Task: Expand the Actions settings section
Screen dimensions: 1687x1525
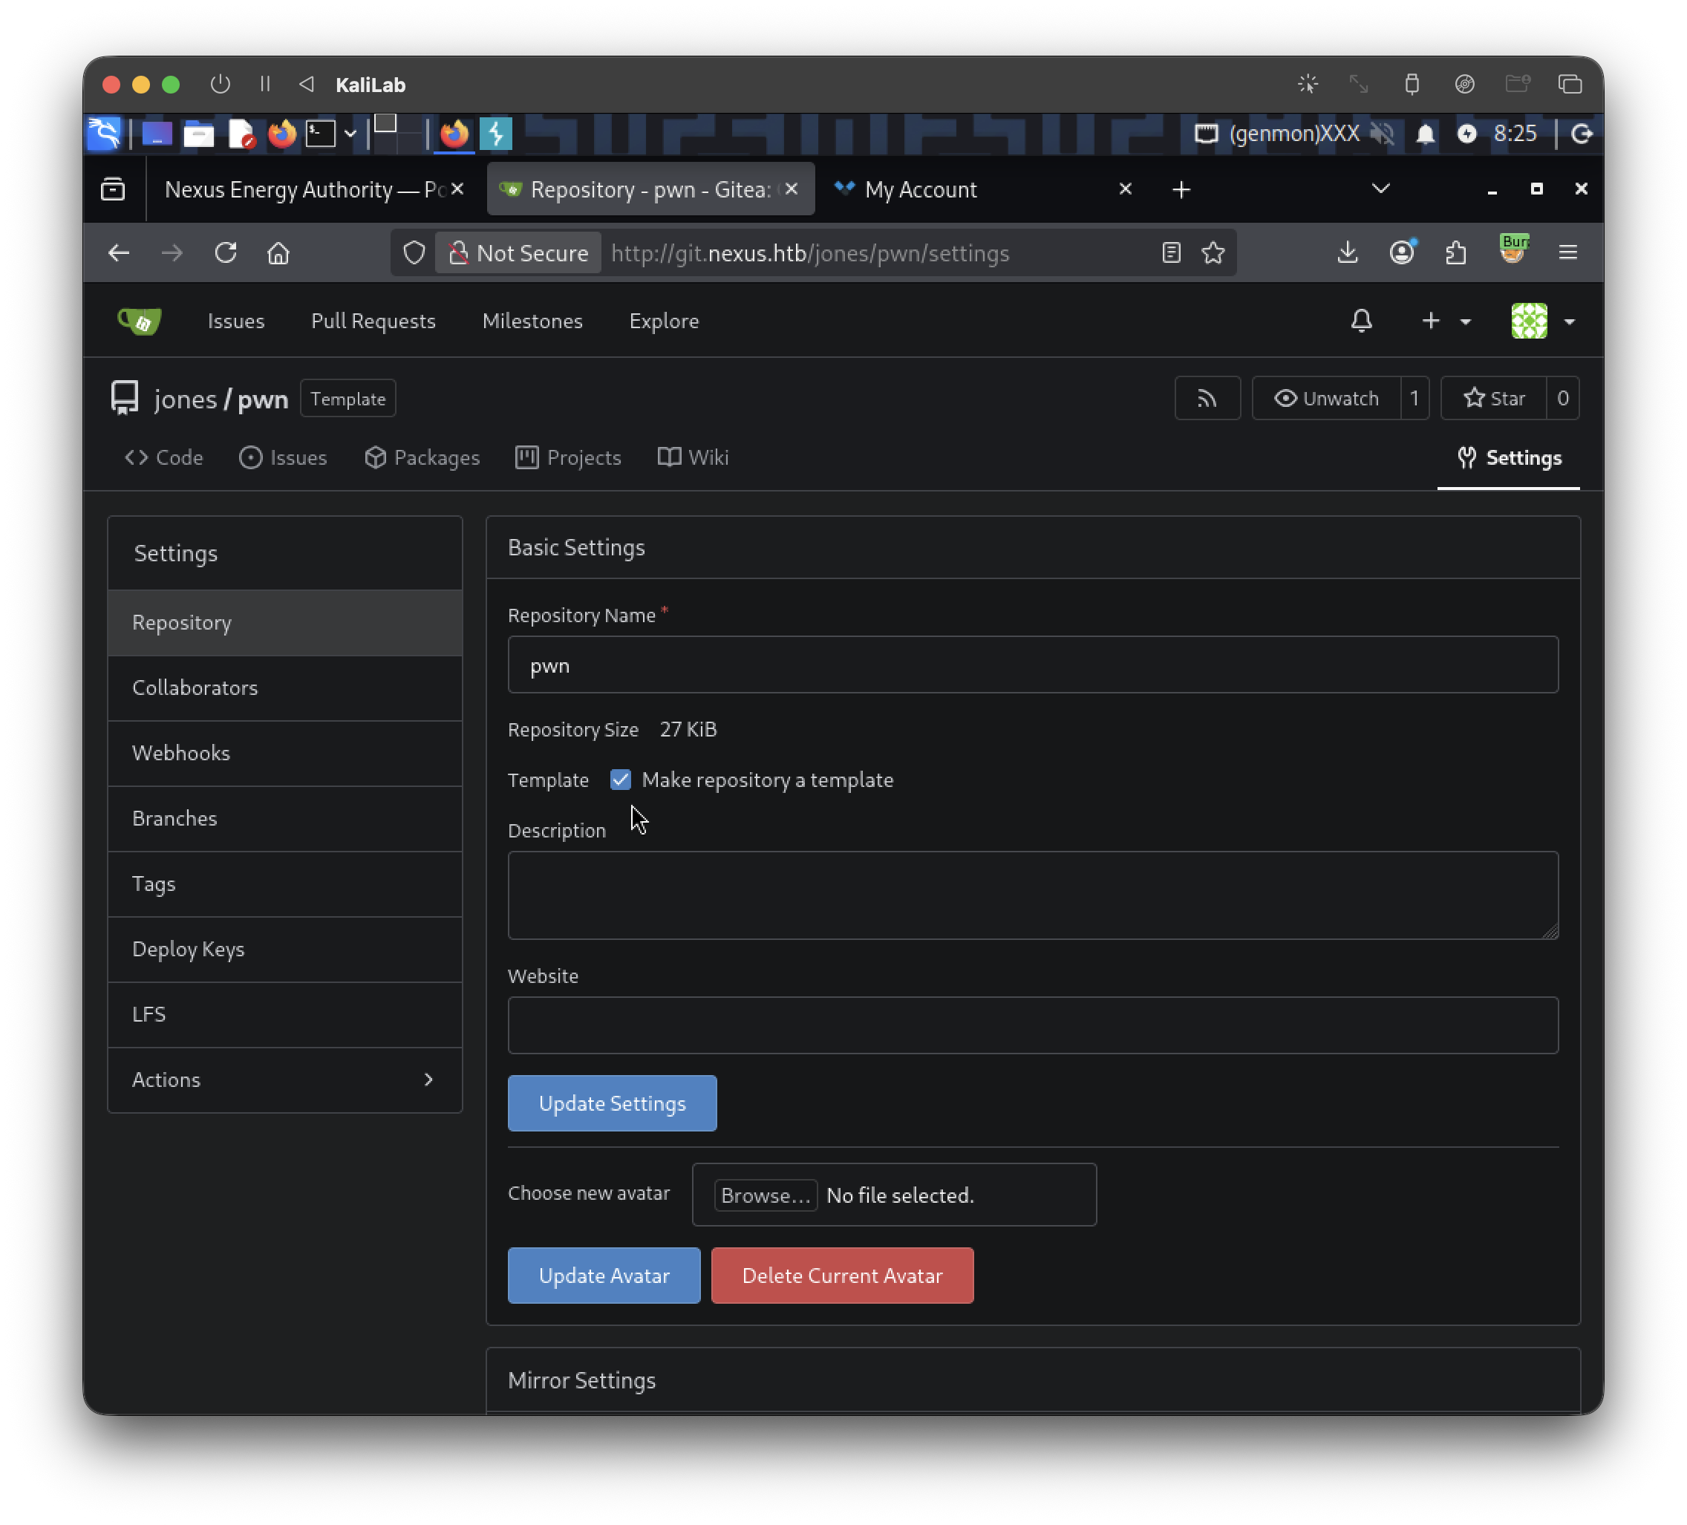Action: (x=285, y=1079)
